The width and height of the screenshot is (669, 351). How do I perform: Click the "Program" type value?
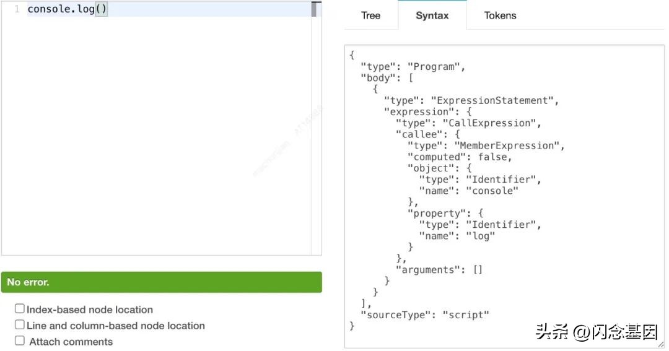[x=435, y=67]
